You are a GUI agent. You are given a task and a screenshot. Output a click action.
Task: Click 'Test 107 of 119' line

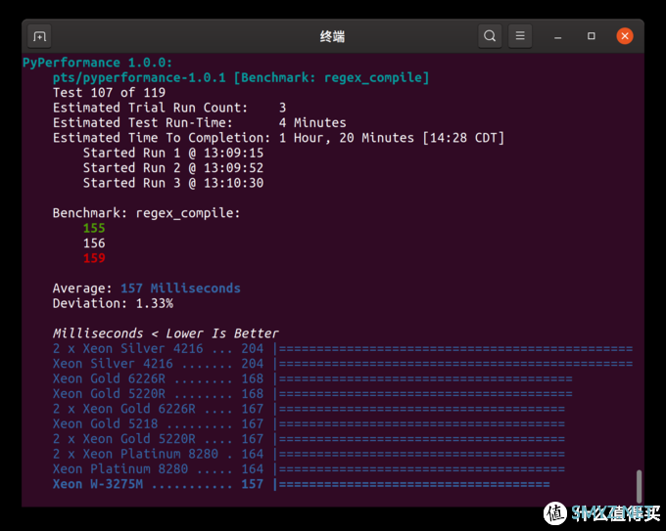(x=109, y=93)
